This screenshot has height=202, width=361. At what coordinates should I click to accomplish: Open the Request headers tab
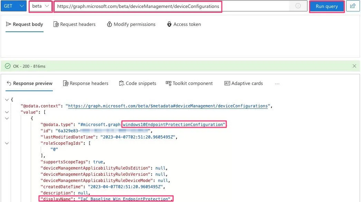tap(74, 24)
